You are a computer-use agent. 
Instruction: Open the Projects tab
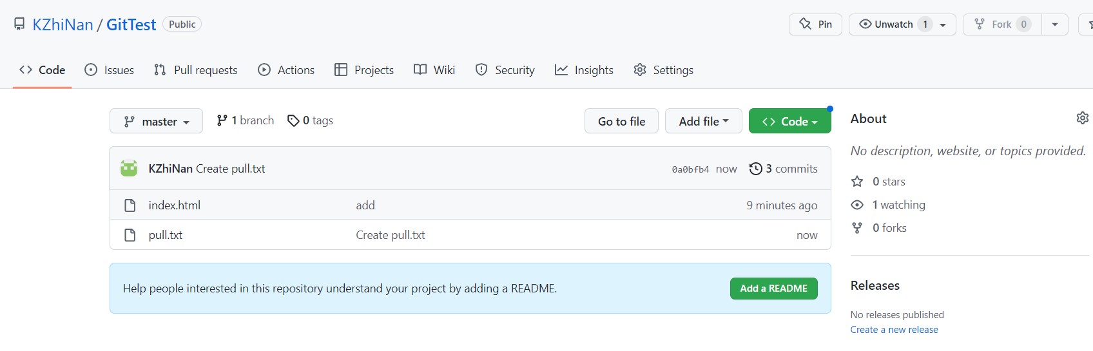click(x=364, y=70)
